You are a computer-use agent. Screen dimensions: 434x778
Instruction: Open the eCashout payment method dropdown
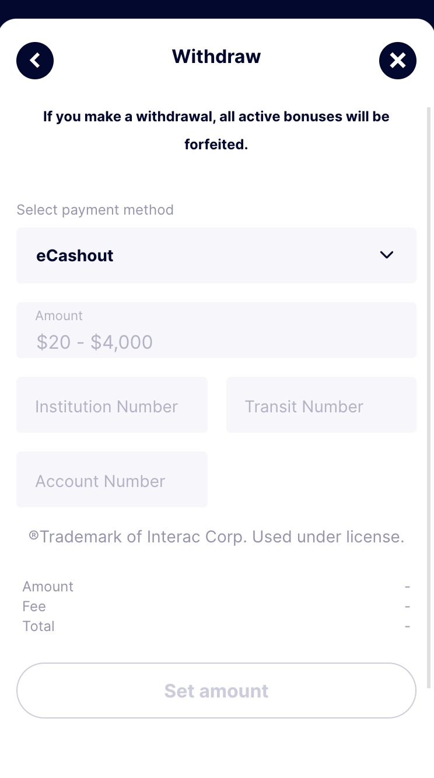click(x=216, y=255)
